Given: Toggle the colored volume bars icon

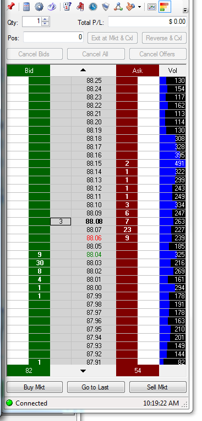Looking at the screenshot, I should (x=165, y=7).
